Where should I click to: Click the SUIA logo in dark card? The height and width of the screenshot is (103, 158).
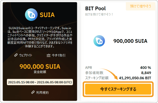[31, 15]
